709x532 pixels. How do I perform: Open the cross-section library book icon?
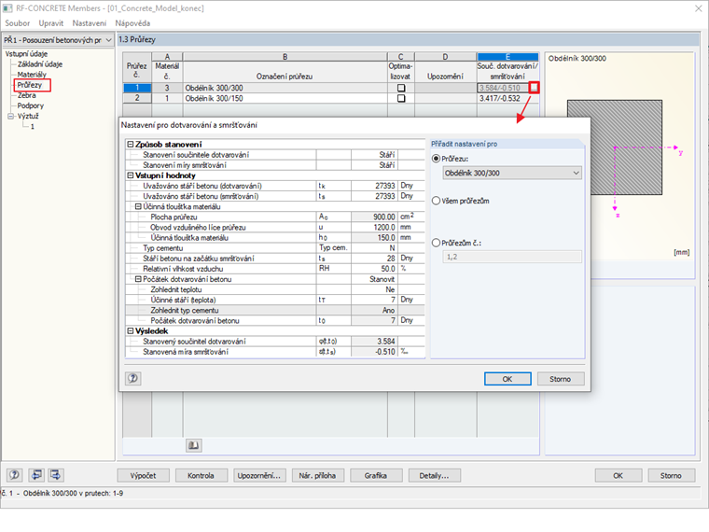coord(193,445)
